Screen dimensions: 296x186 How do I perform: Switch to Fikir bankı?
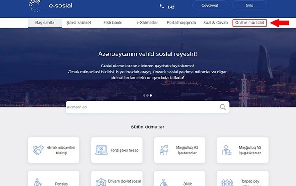tap(113, 23)
